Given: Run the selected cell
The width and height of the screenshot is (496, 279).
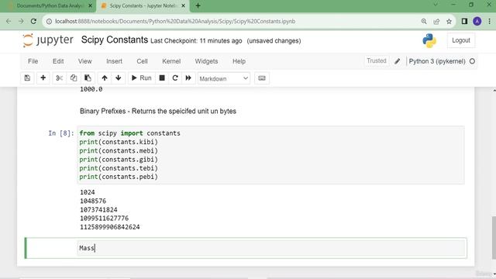Looking at the screenshot, I should (x=141, y=78).
